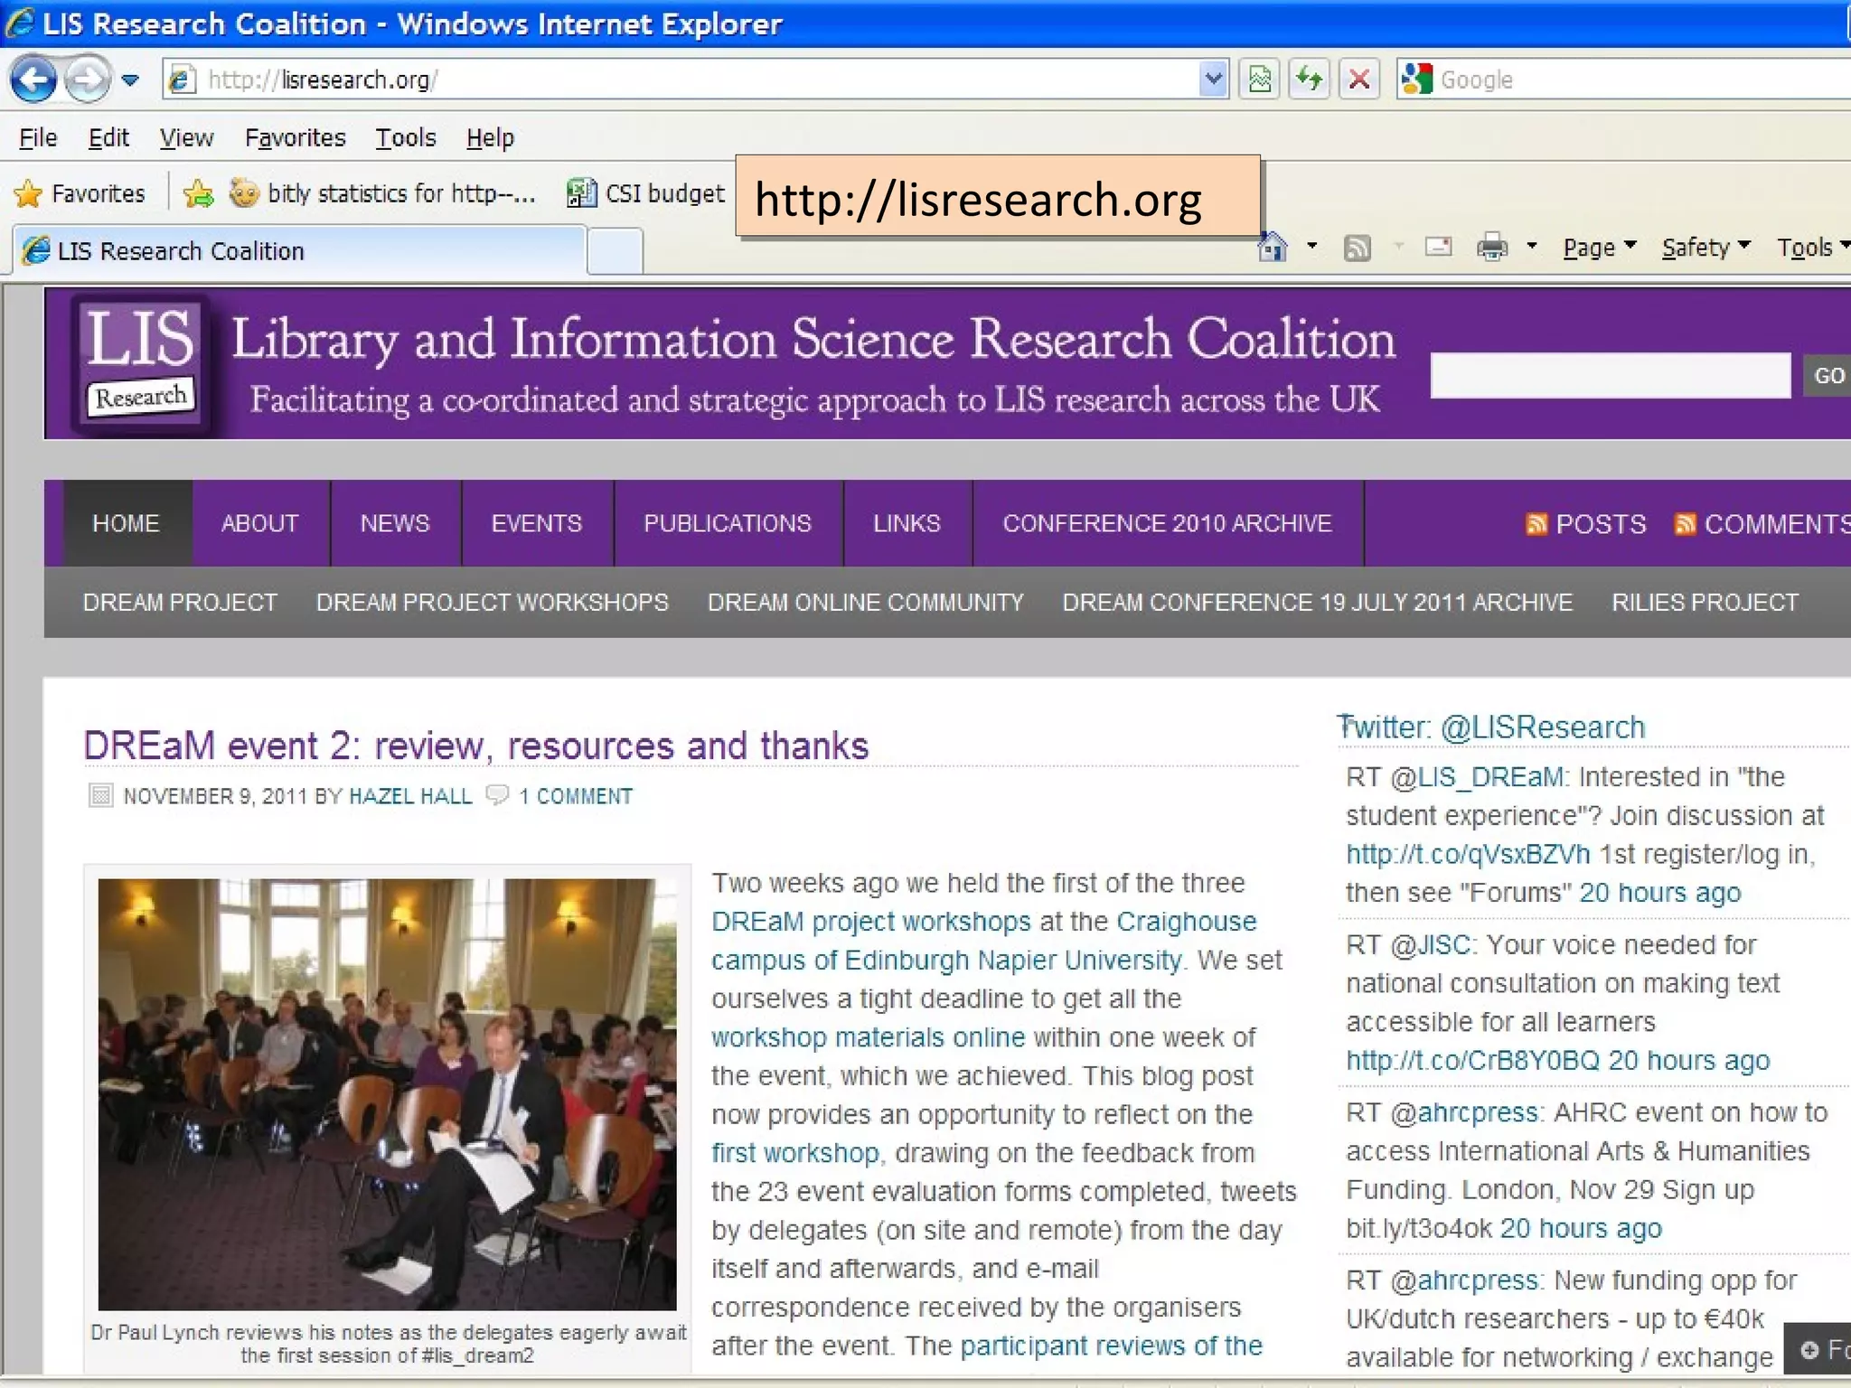Click the Home page icon
The image size is (1851, 1388).
(1272, 247)
